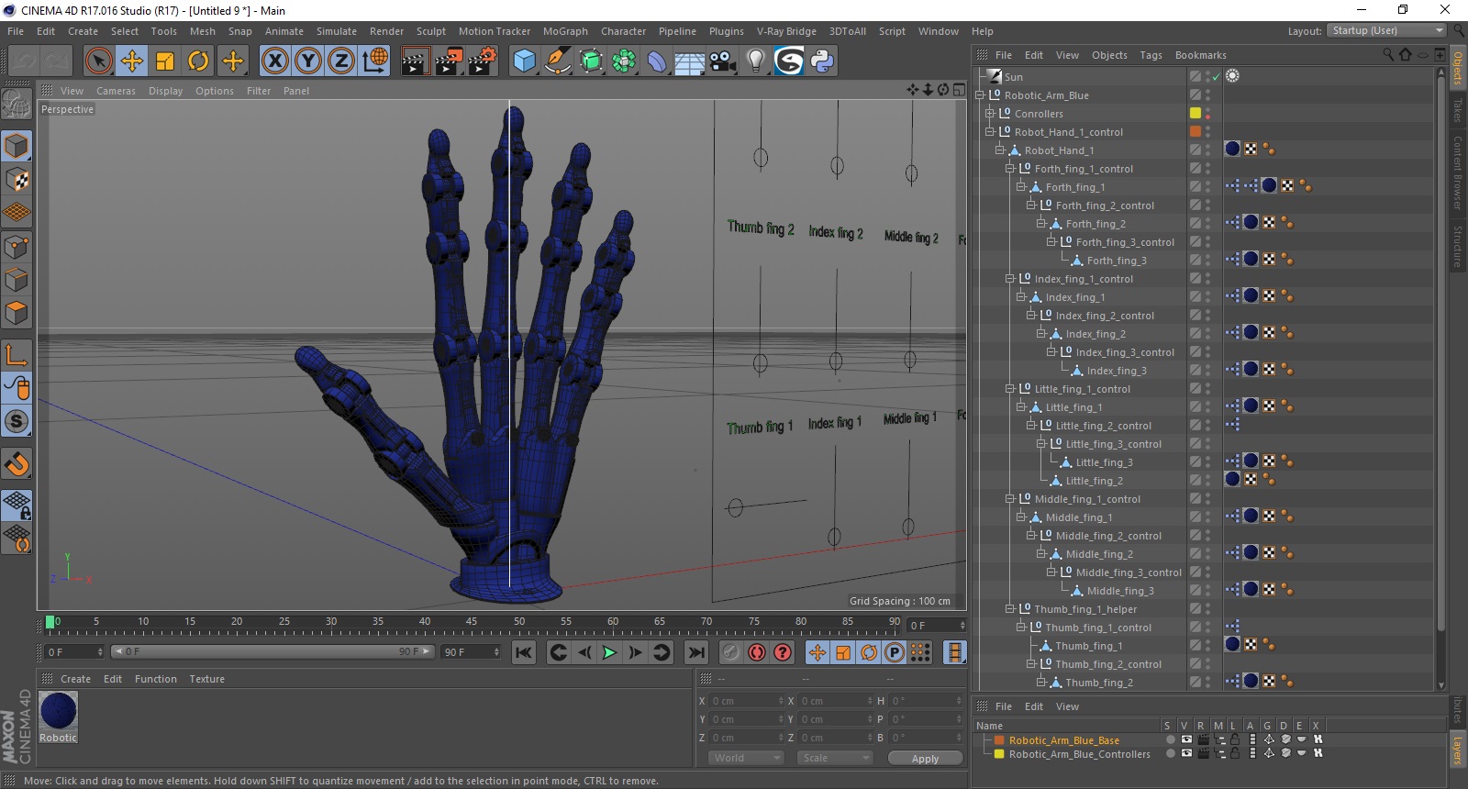The image size is (1468, 789).
Task: Open Layer Manager View menu
Action: click(x=1067, y=706)
